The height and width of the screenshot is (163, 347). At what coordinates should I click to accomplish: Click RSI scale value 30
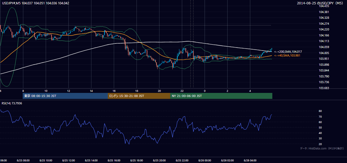pyautogui.click(x=320, y=139)
